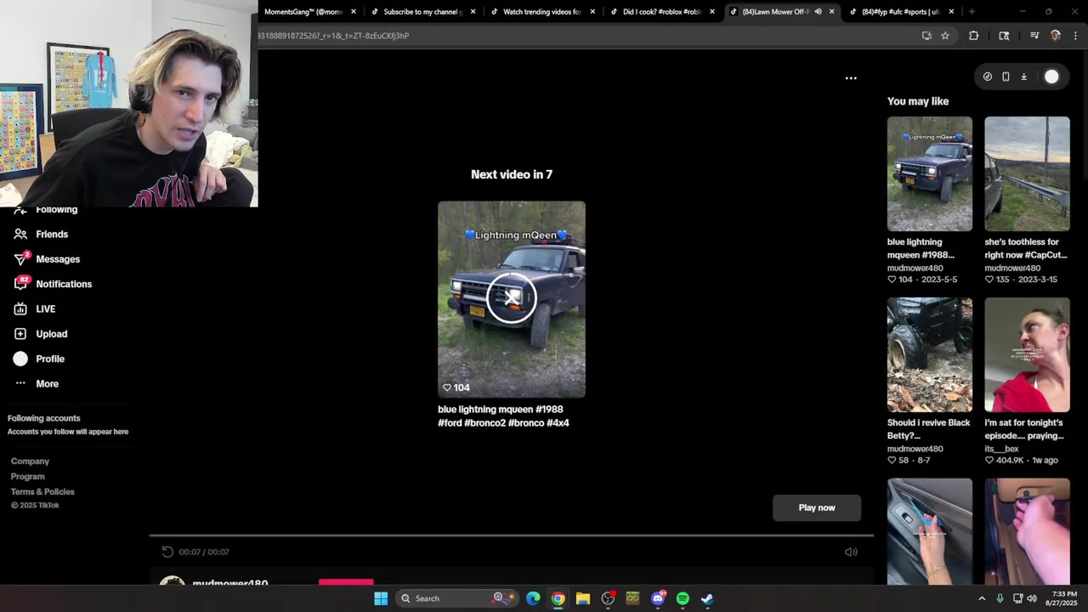Open the Upload page
Viewport: 1088px width, 612px height.
click(41, 334)
